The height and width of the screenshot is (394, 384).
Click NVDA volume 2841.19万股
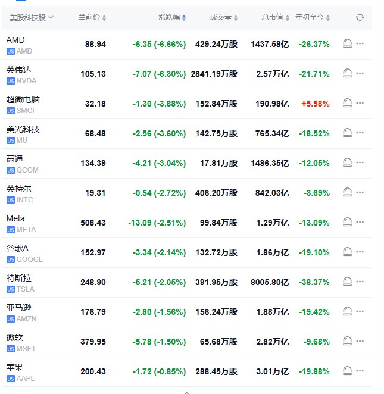pyautogui.click(x=214, y=74)
